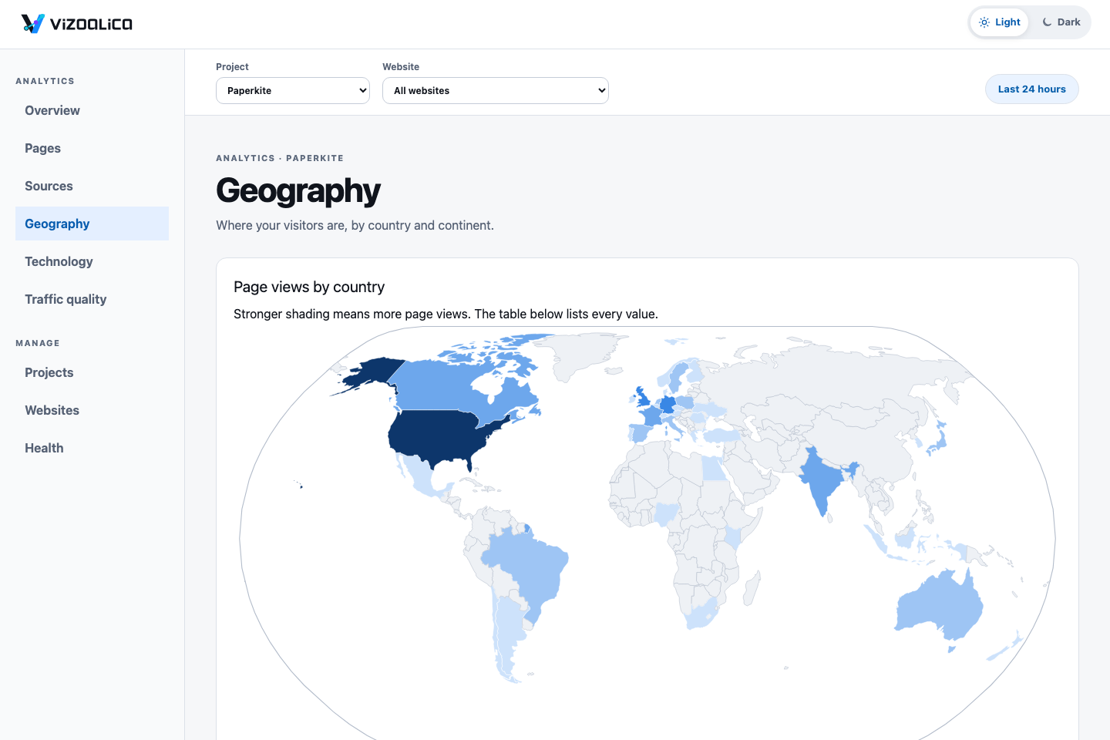1110x740 pixels.
Task: Click Russia on the map
Action: (x=832, y=374)
